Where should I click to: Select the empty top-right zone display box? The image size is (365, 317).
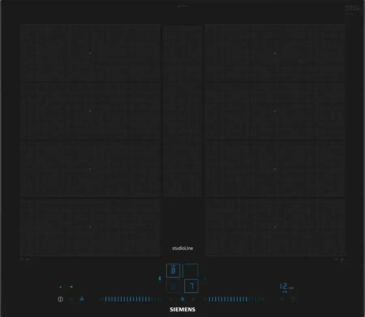191,270
